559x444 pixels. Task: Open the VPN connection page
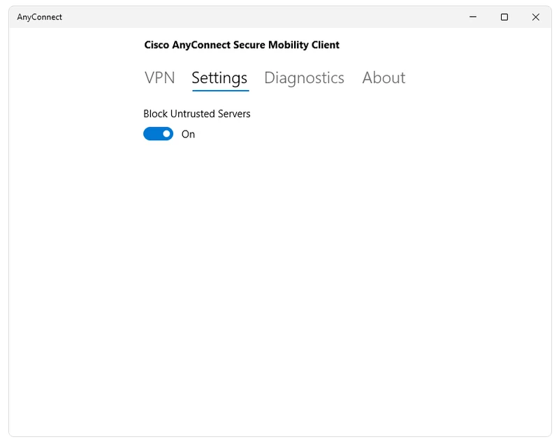[x=159, y=78]
